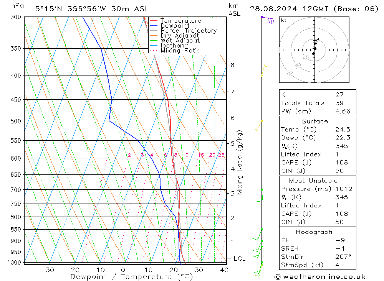
Task: Click the hodograph 45 kt ring label
Action: tap(290, 73)
